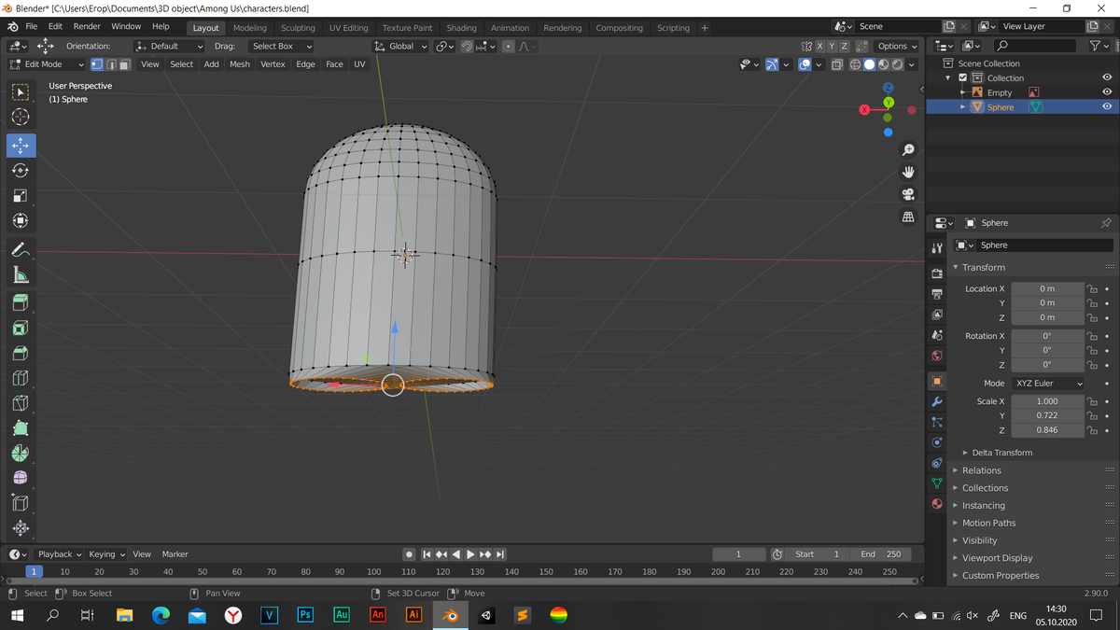This screenshot has width=1120, height=630.
Task: Click Scale Z value field 0.846
Action: pyautogui.click(x=1047, y=430)
